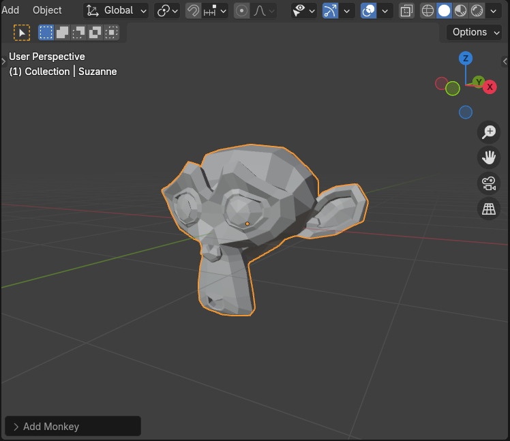Click the Y axis on navigation gizmo
Image resolution: width=510 pixels, height=441 pixels.
click(479, 82)
